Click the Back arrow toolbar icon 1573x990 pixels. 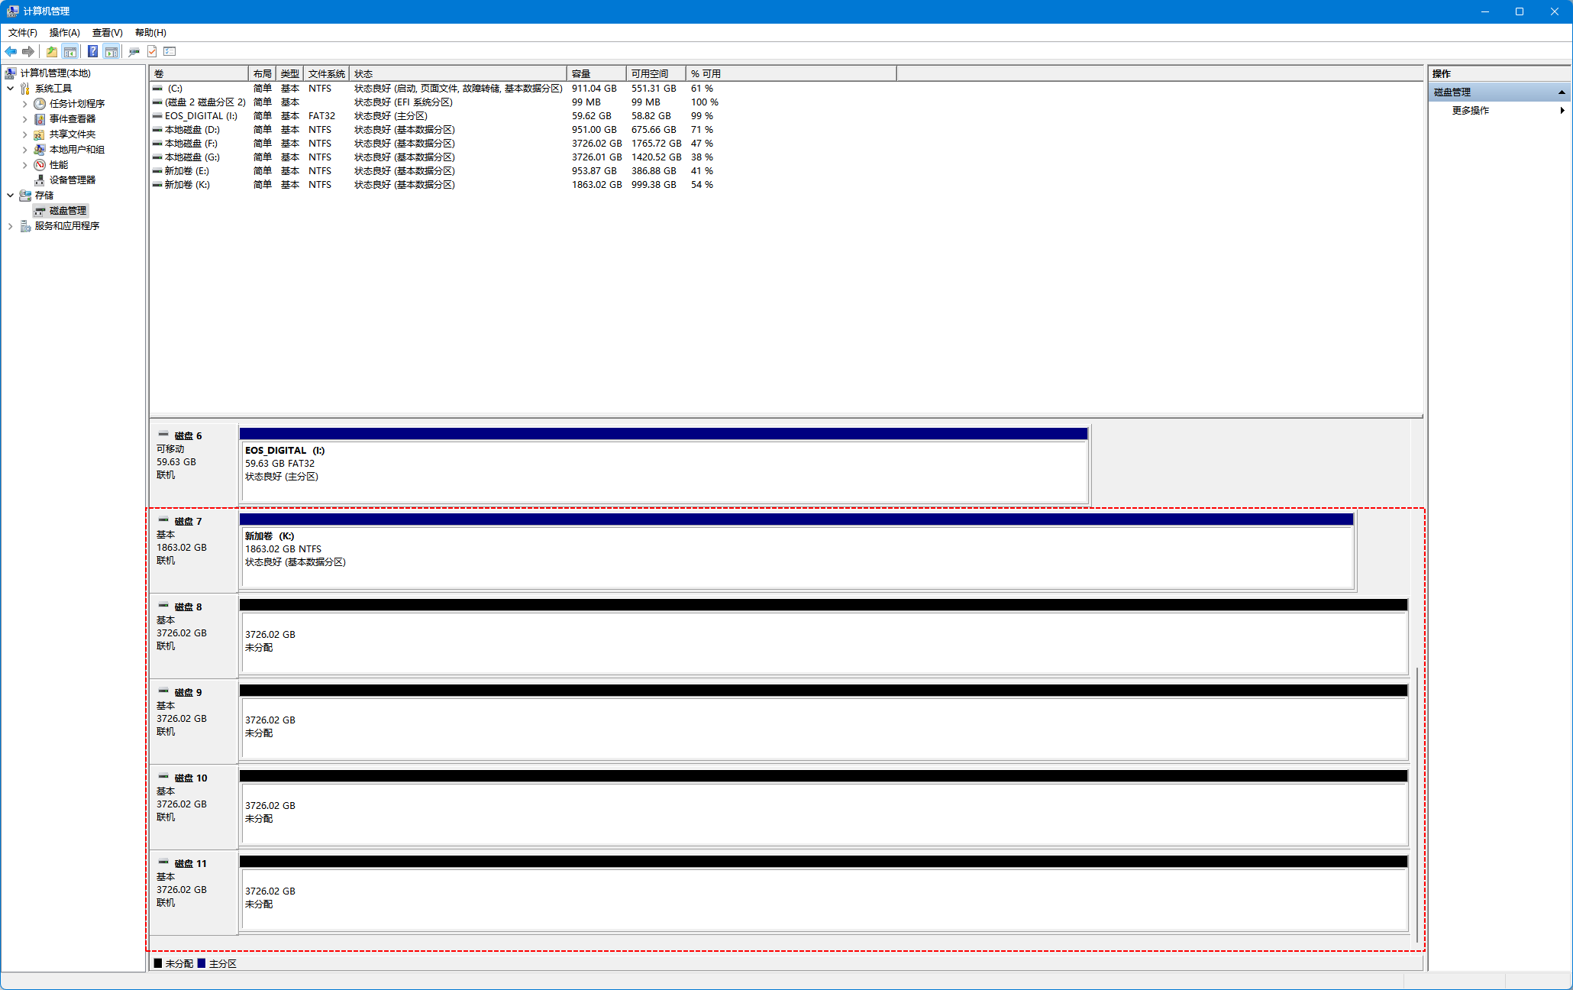11,51
